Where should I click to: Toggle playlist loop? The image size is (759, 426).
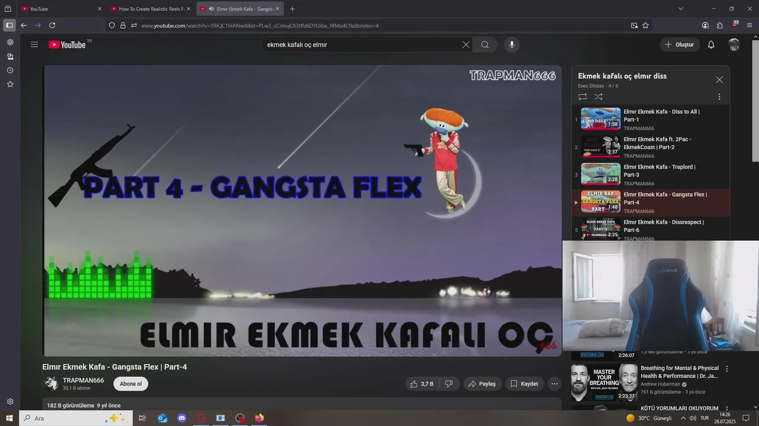click(582, 96)
